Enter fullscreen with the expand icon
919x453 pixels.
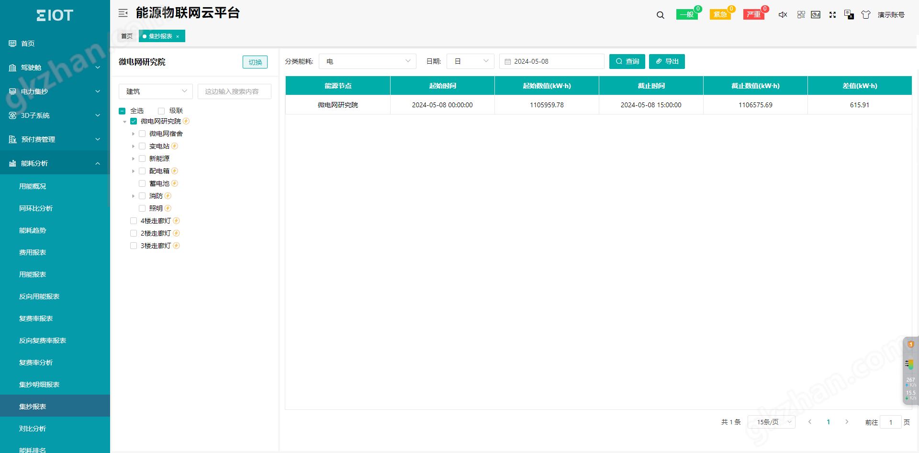[833, 15]
